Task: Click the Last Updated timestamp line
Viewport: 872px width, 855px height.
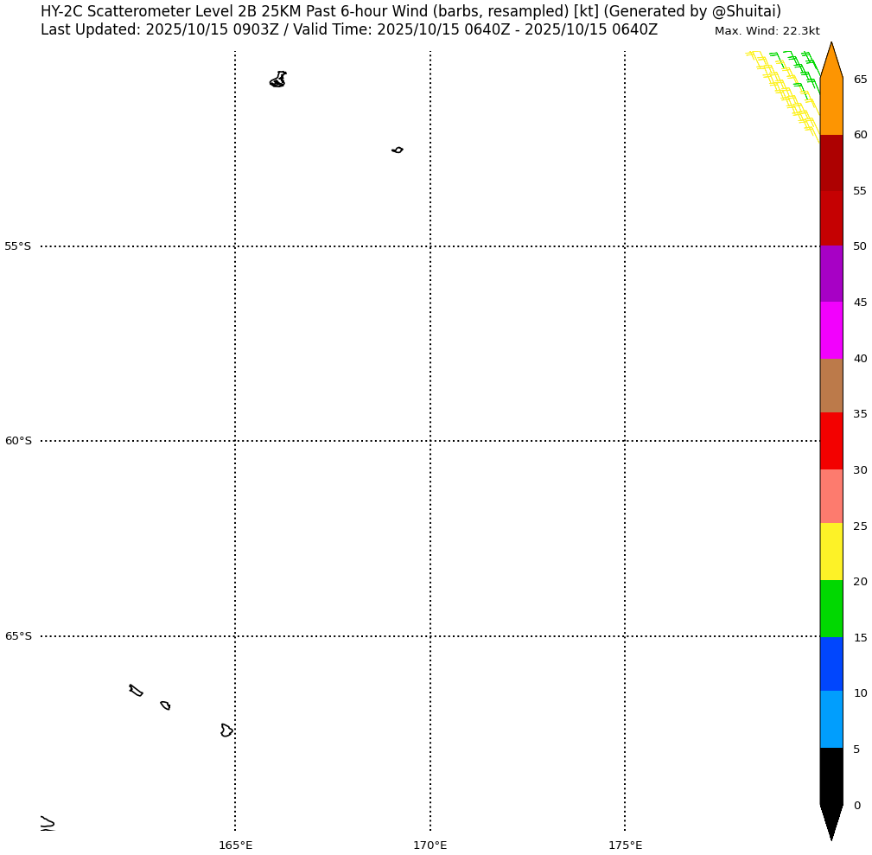Action: [x=348, y=30]
